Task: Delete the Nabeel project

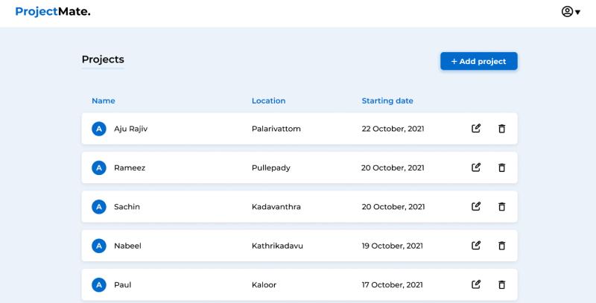Action: [x=501, y=245]
